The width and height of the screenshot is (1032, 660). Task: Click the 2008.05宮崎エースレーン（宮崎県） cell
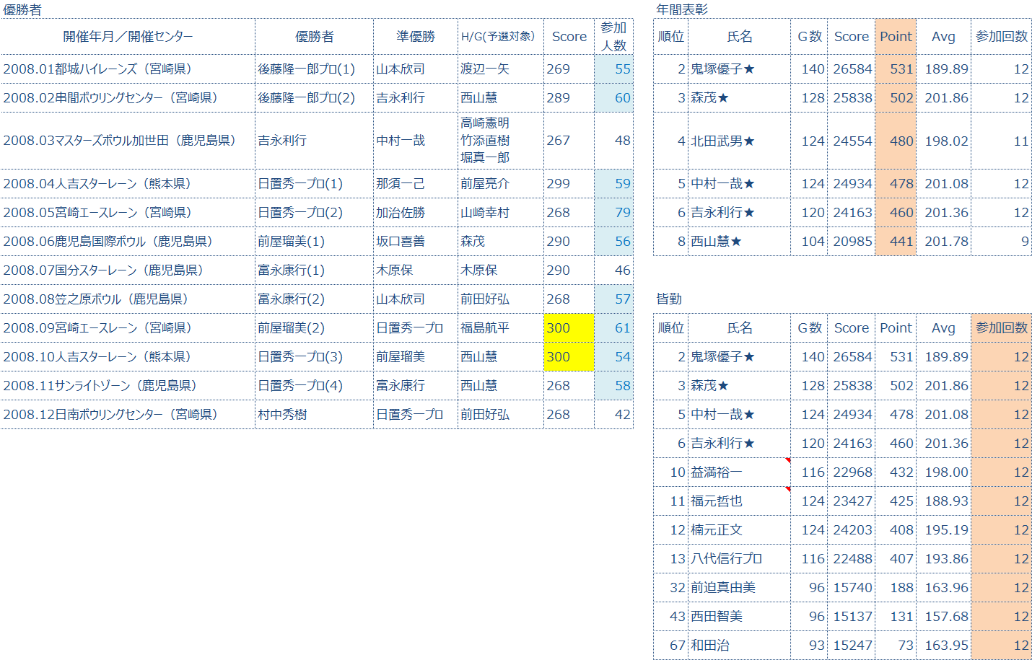pyautogui.click(x=128, y=212)
